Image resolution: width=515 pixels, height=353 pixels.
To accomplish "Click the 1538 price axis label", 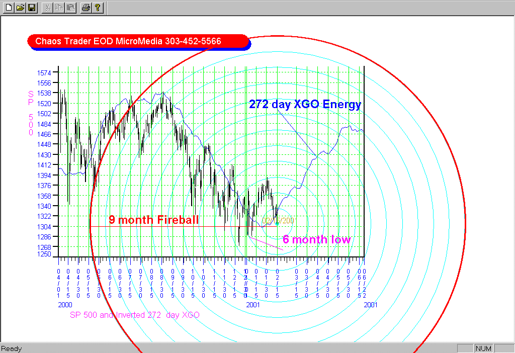I will point(44,93).
